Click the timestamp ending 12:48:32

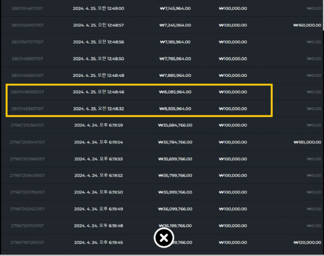coord(99,109)
